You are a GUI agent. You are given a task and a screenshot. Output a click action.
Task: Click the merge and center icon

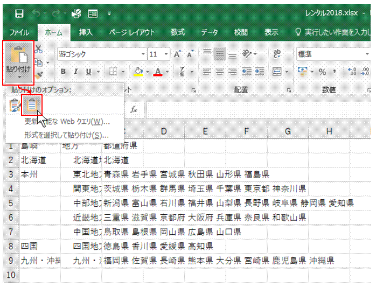click(277, 72)
